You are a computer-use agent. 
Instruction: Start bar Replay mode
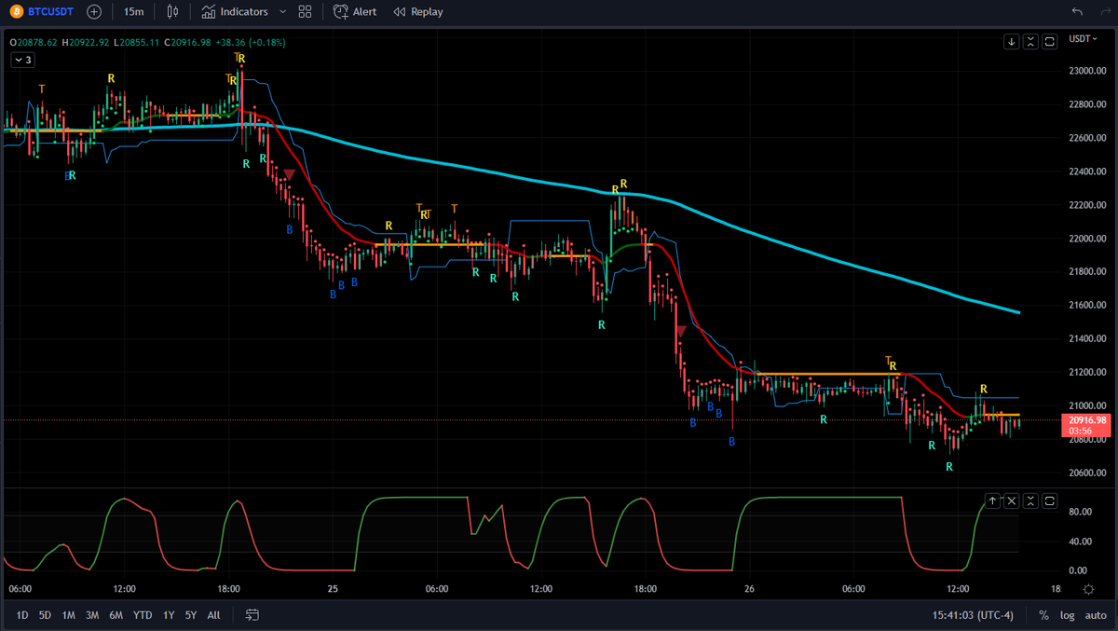tap(418, 12)
